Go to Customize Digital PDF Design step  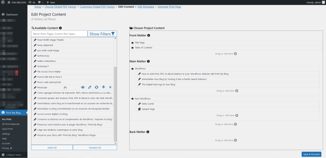pyautogui.click(x=97, y=7)
